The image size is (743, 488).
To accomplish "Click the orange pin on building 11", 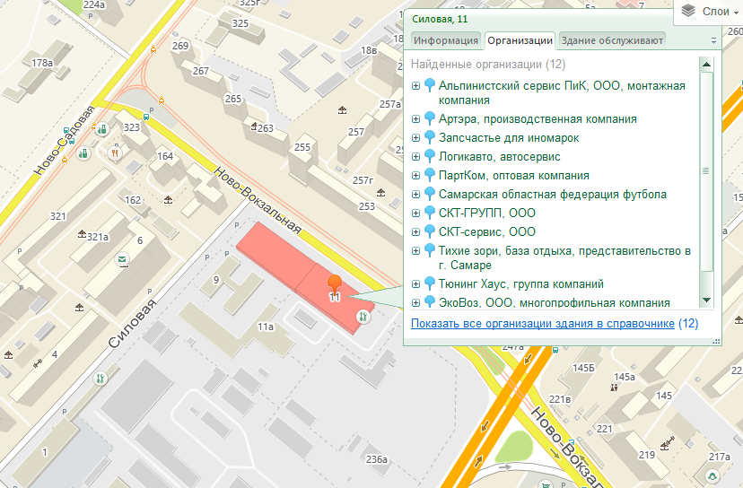I will point(335,283).
